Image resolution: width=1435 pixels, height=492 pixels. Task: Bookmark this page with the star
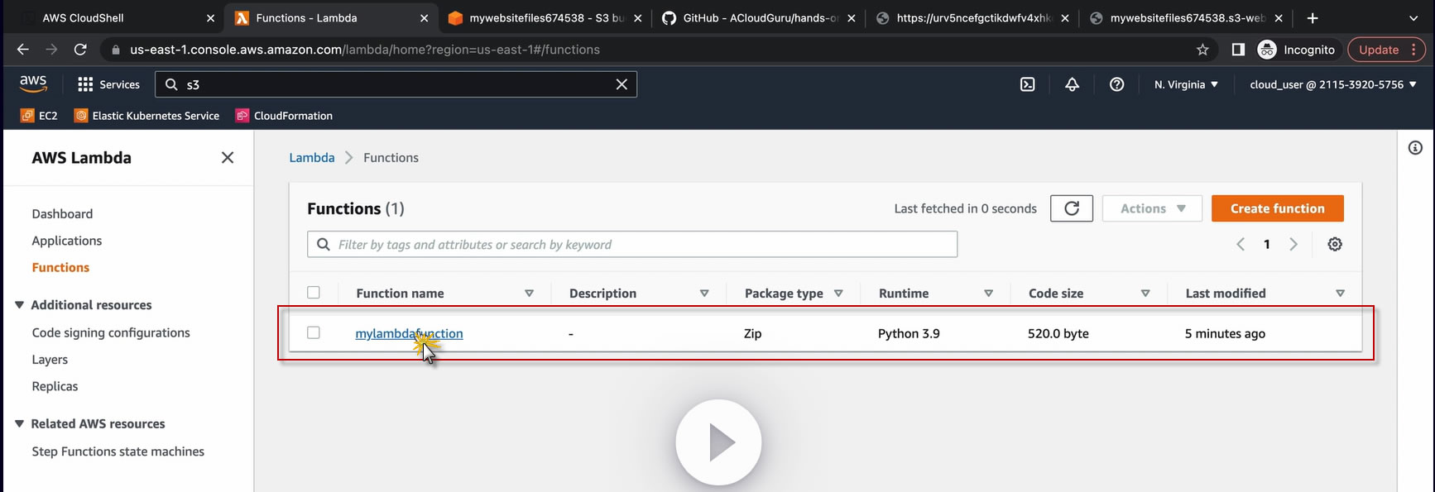click(1202, 50)
